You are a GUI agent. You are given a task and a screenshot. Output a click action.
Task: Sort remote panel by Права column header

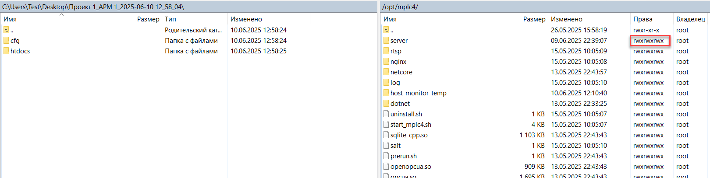(x=643, y=19)
